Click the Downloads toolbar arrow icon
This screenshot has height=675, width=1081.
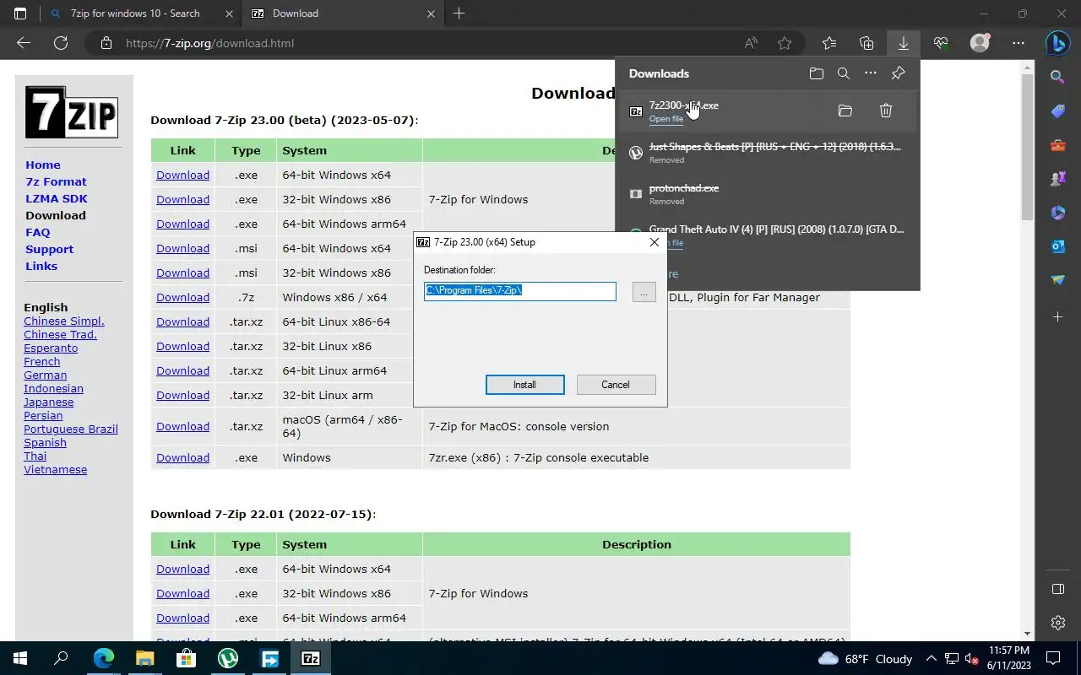pyautogui.click(x=903, y=43)
